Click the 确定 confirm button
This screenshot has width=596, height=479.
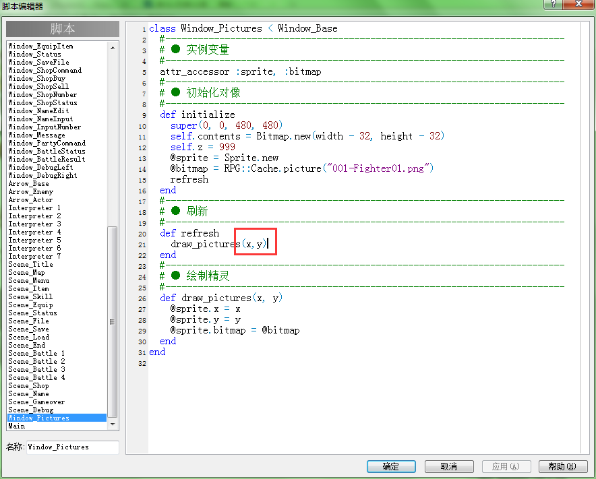(391, 466)
